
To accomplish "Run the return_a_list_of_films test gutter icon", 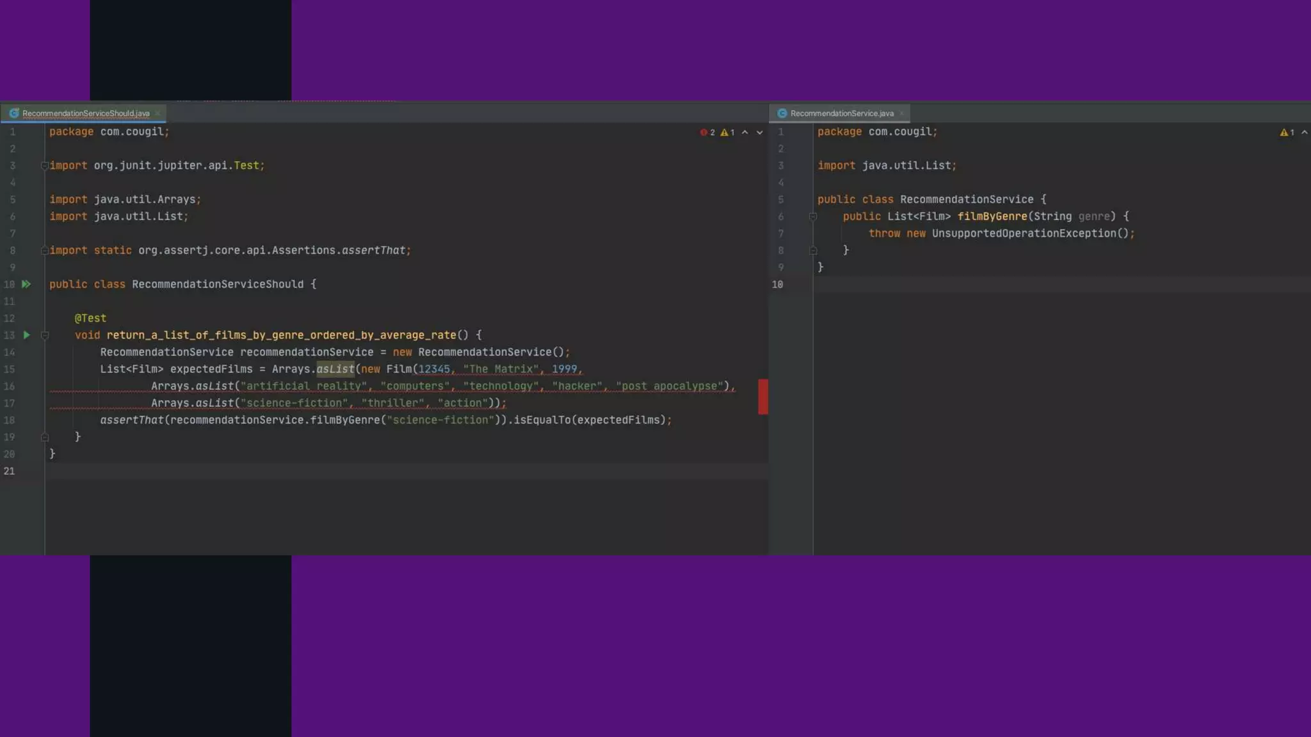I will pos(26,335).
